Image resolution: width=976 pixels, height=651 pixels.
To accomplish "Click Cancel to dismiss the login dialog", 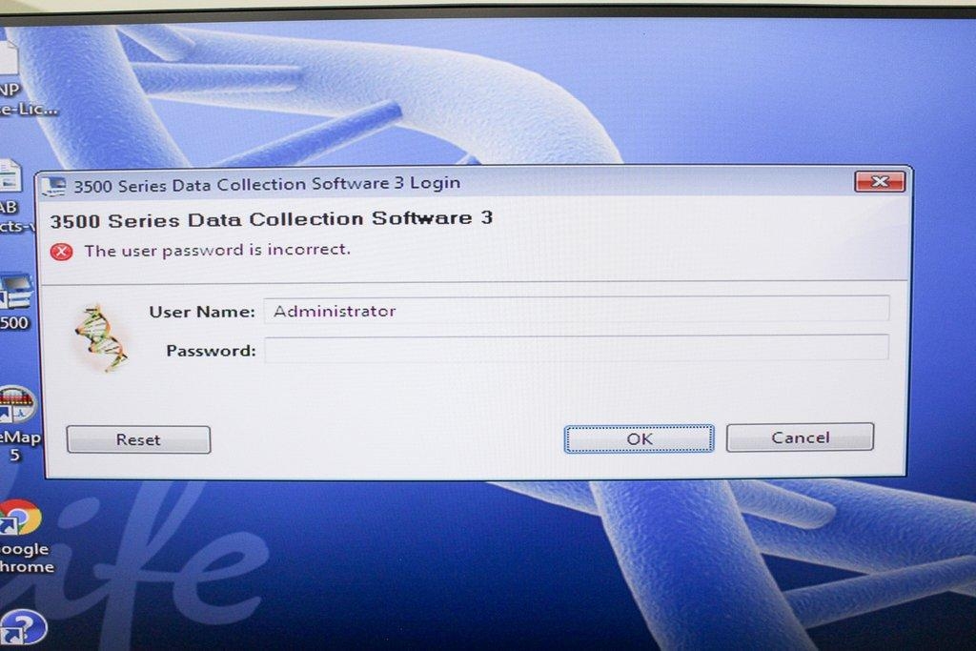I will tap(800, 437).
